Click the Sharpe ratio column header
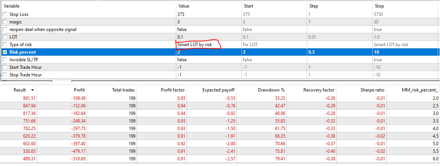Screen dimensions: 440x166 pyautogui.click(x=372, y=90)
